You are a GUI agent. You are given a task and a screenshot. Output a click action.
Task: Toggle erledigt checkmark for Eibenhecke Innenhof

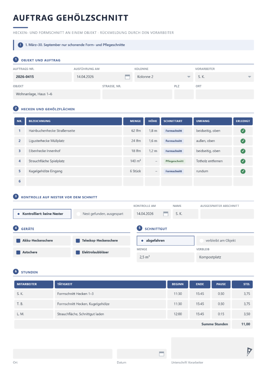pyautogui.click(x=243, y=151)
